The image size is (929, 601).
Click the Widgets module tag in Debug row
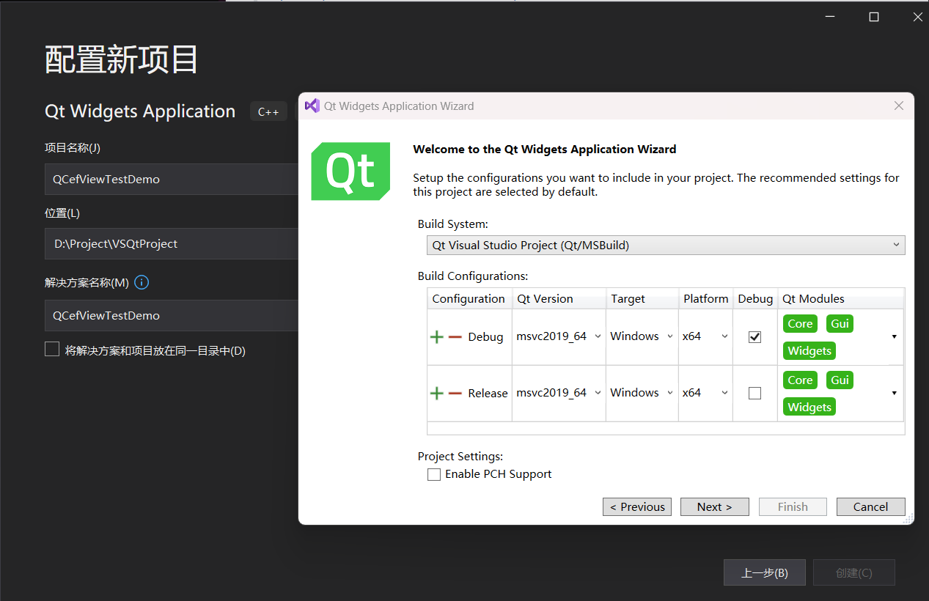809,351
